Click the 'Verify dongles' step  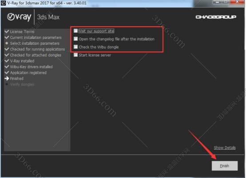[x=22, y=85]
